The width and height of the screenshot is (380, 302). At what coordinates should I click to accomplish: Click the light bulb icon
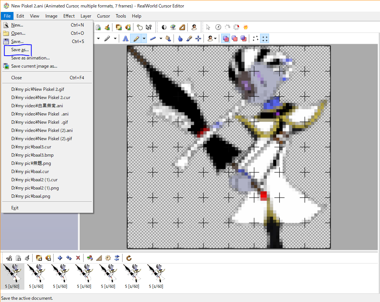tap(139, 27)
